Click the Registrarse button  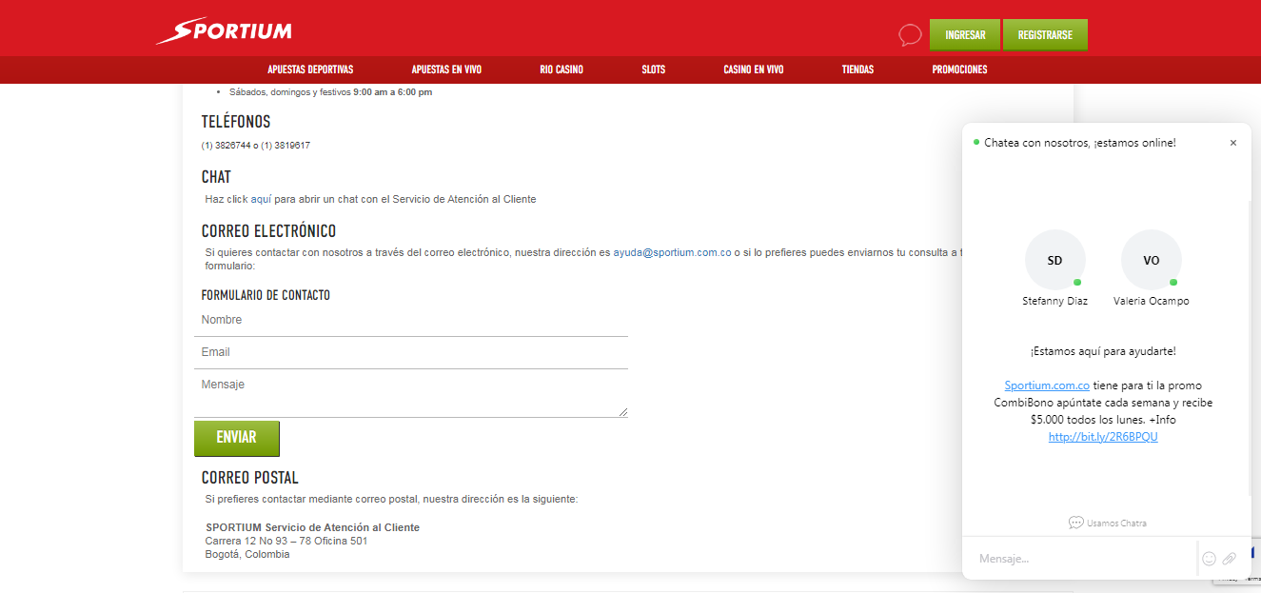[x=1045, y=35]
